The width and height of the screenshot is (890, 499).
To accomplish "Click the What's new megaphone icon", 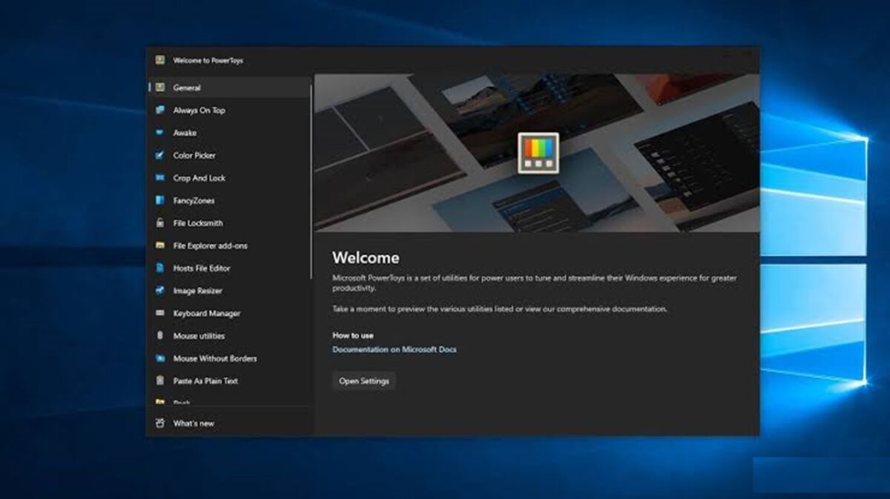I will coord(159,423).
